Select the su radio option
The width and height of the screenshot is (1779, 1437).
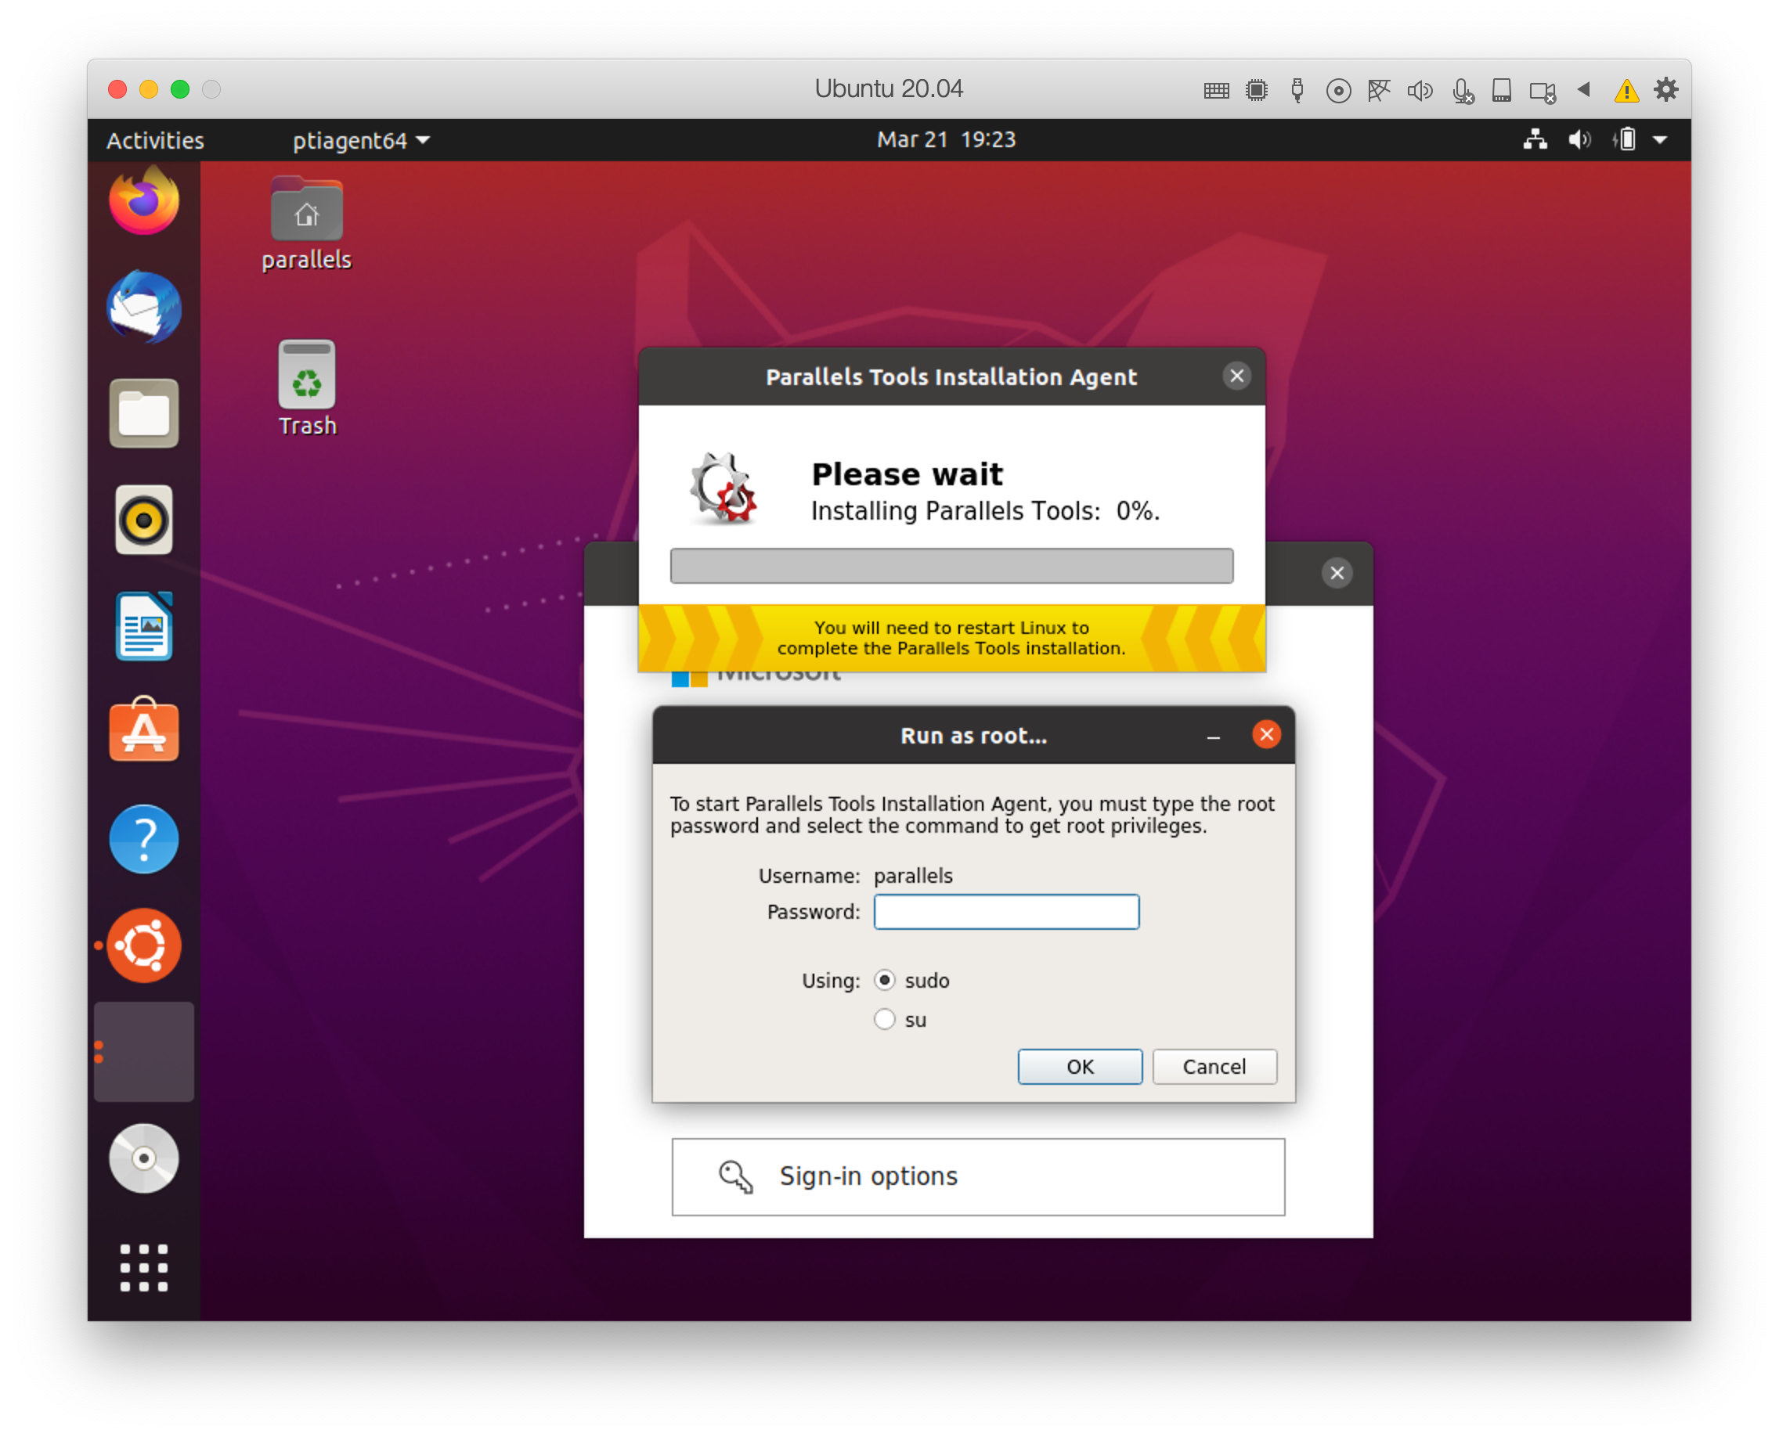pyautogui.click(x=885, y=1019)
